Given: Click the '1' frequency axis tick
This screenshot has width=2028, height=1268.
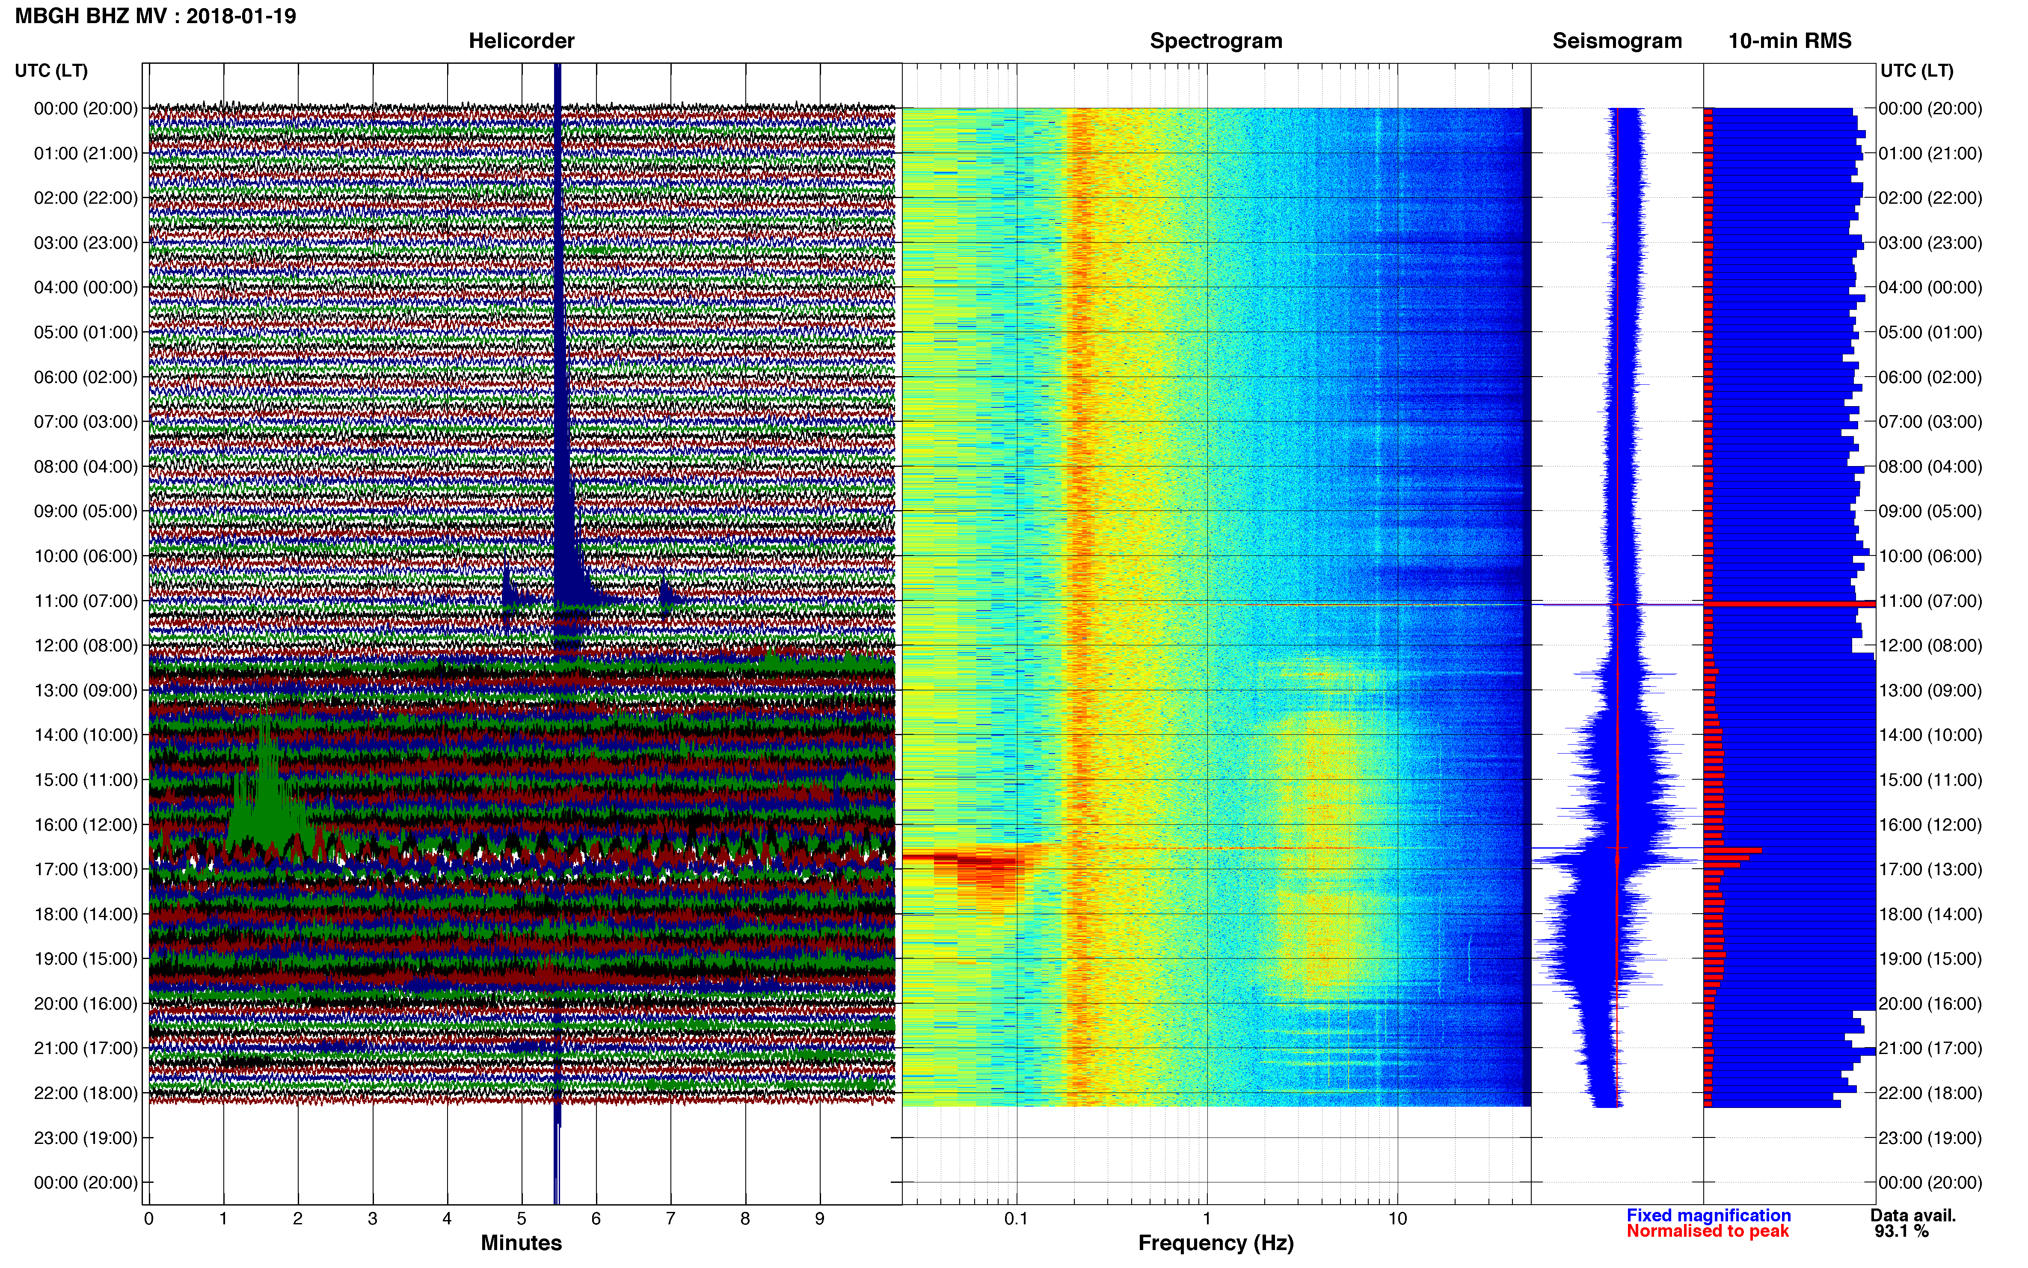Looking at the screenshot, I should coord(1207,1219).
